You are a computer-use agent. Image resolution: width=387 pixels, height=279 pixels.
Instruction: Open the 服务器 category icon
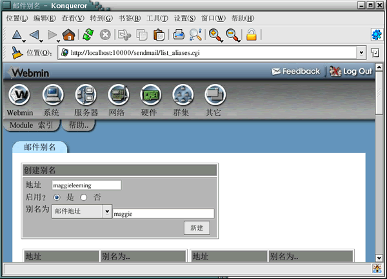tap(85, 95)
